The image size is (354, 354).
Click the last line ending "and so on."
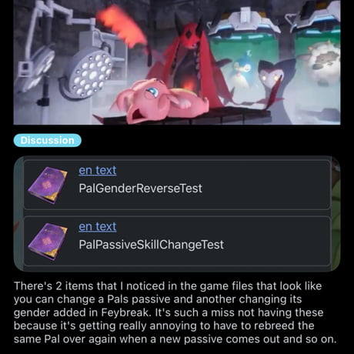click(x=175, y=339)
